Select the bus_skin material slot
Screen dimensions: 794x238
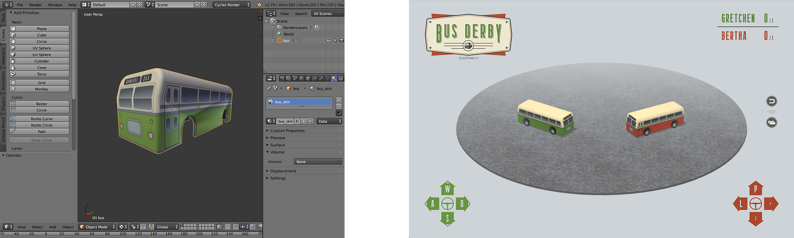[299, 102]
